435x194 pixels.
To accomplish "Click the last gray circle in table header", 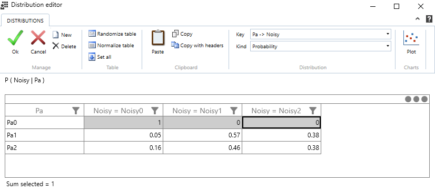I will tap(424, 99).
